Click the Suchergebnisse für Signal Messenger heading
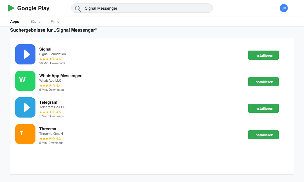The image size is (304, 182). click(54, 30)
